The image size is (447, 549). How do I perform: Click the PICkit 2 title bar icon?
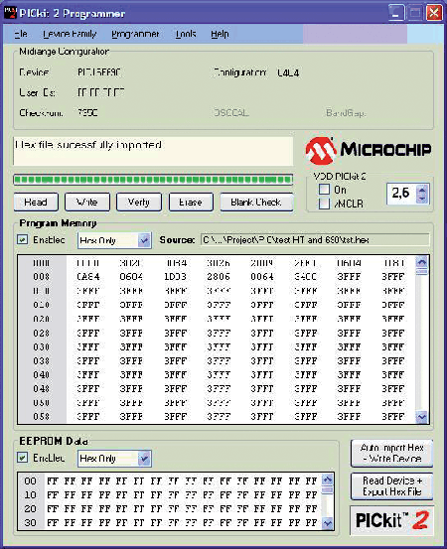click(10, 13)
